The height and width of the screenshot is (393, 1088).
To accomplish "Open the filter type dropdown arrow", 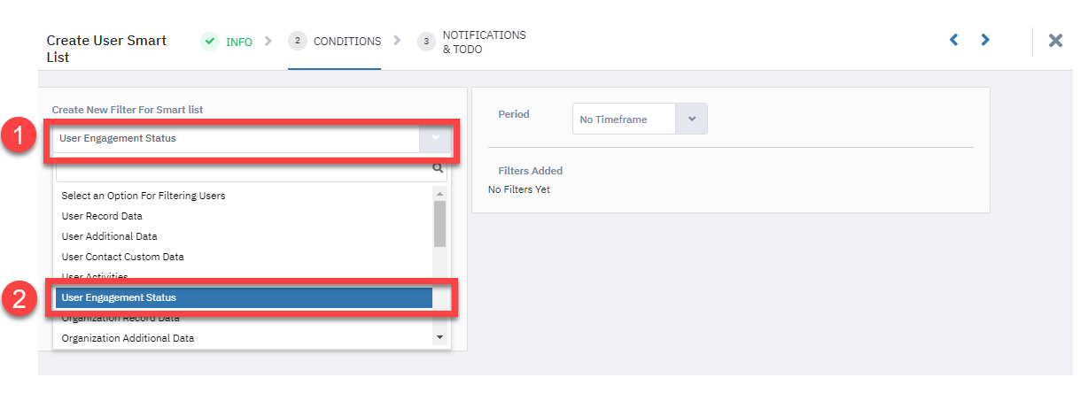I will tap(435, 138).
